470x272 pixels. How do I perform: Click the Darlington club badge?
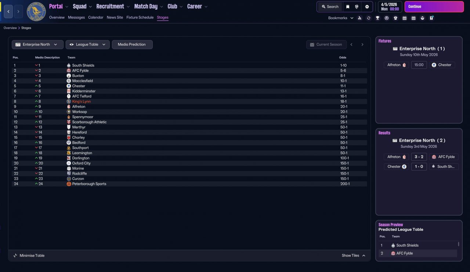click(69, 158)
